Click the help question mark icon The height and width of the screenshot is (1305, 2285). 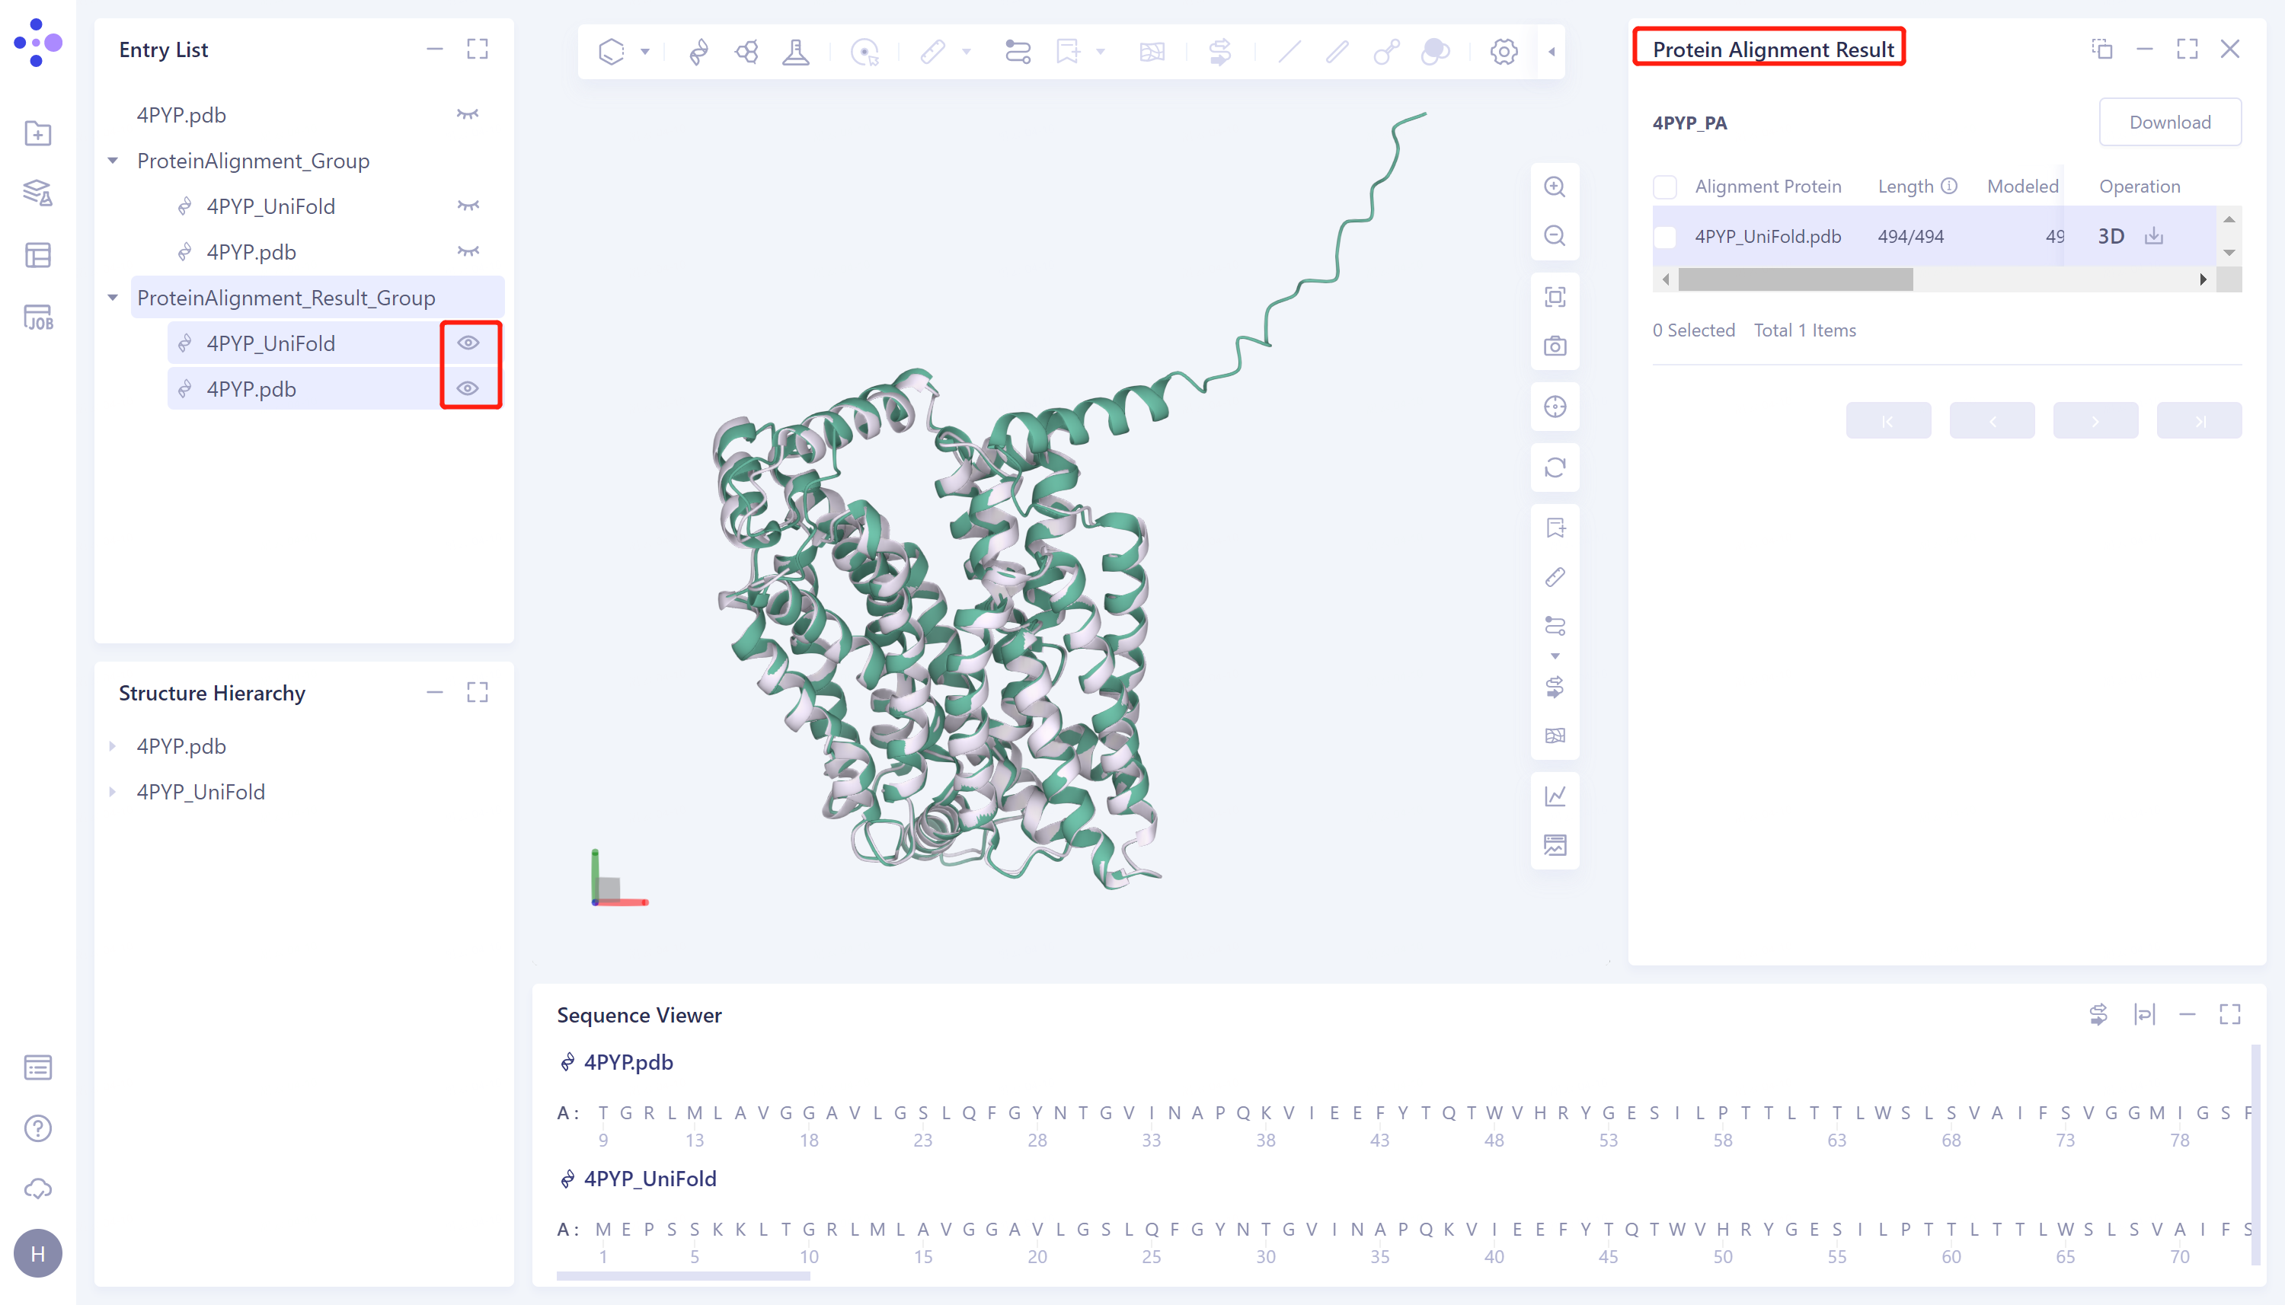[x=37, y=1128]
